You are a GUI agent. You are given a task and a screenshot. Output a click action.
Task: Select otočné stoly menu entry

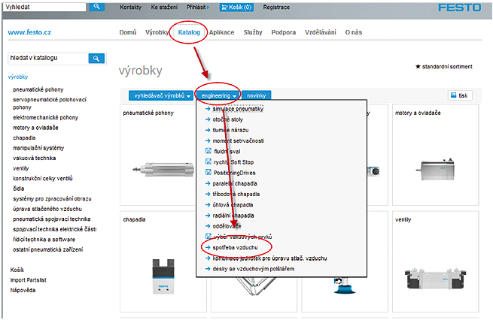(x=224, y=119)
